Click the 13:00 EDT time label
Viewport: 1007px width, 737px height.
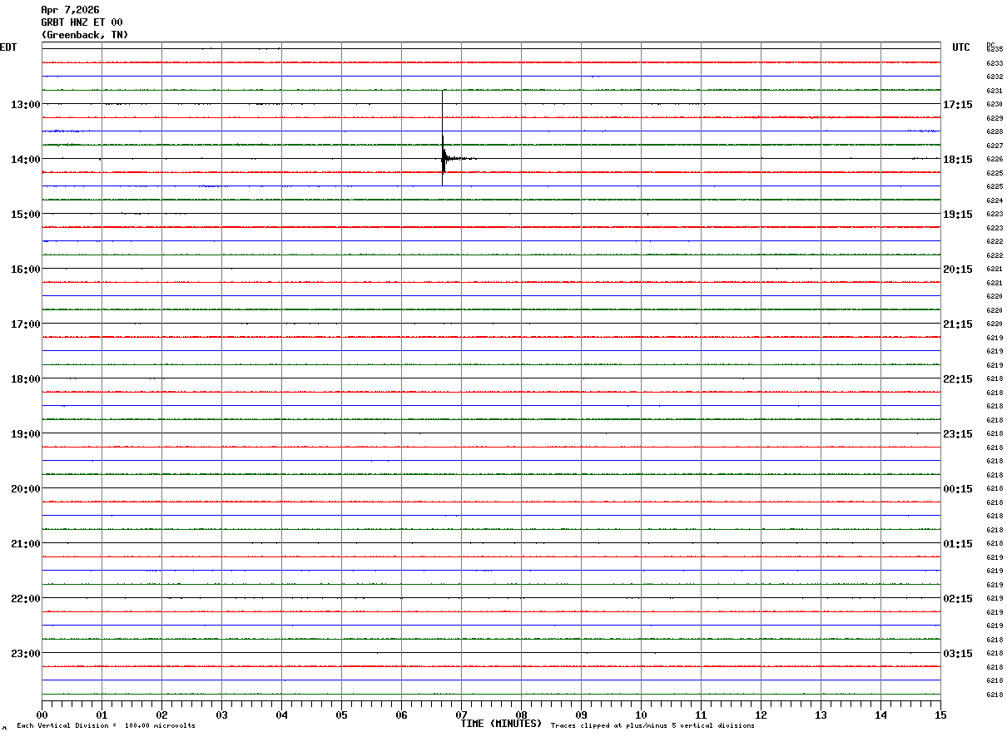25,105
